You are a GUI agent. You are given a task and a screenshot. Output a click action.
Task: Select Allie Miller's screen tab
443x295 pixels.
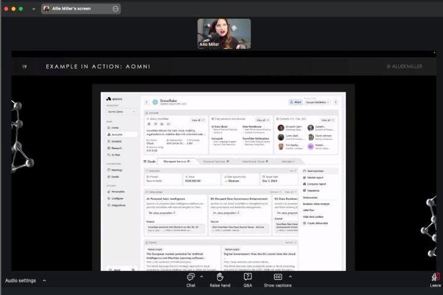point(81,9)
